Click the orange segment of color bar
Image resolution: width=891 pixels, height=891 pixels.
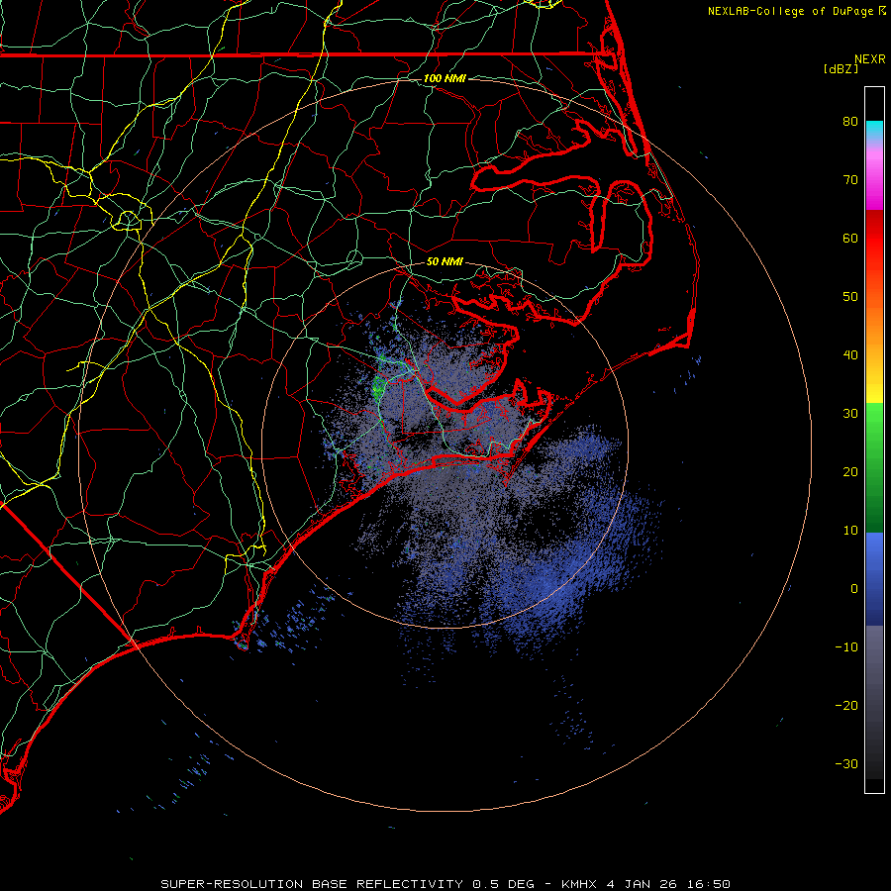coord(874,324)
